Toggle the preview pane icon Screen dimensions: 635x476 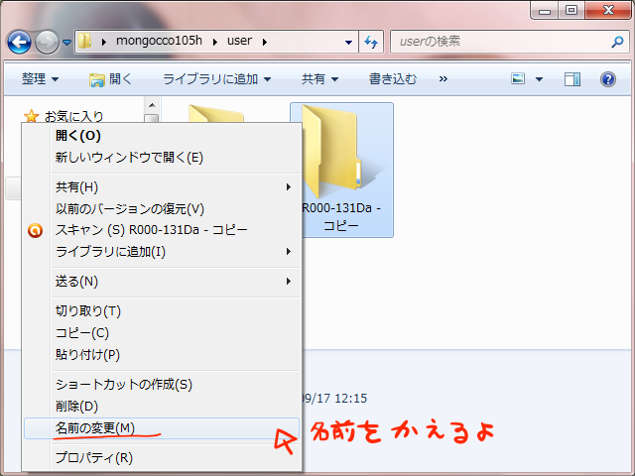pyautogui.click(x=572, y=79)
